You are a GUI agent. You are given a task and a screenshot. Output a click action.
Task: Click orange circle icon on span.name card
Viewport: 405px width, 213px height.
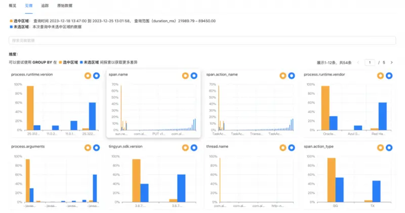click(185, 76)
